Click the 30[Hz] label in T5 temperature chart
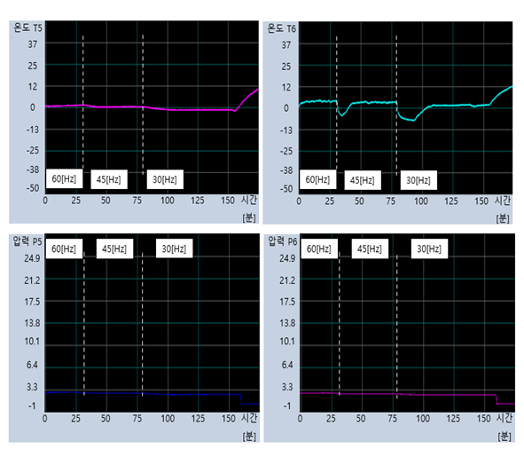Image resolution: width=524 pixels, height=449 pixels. coord(165,179)
